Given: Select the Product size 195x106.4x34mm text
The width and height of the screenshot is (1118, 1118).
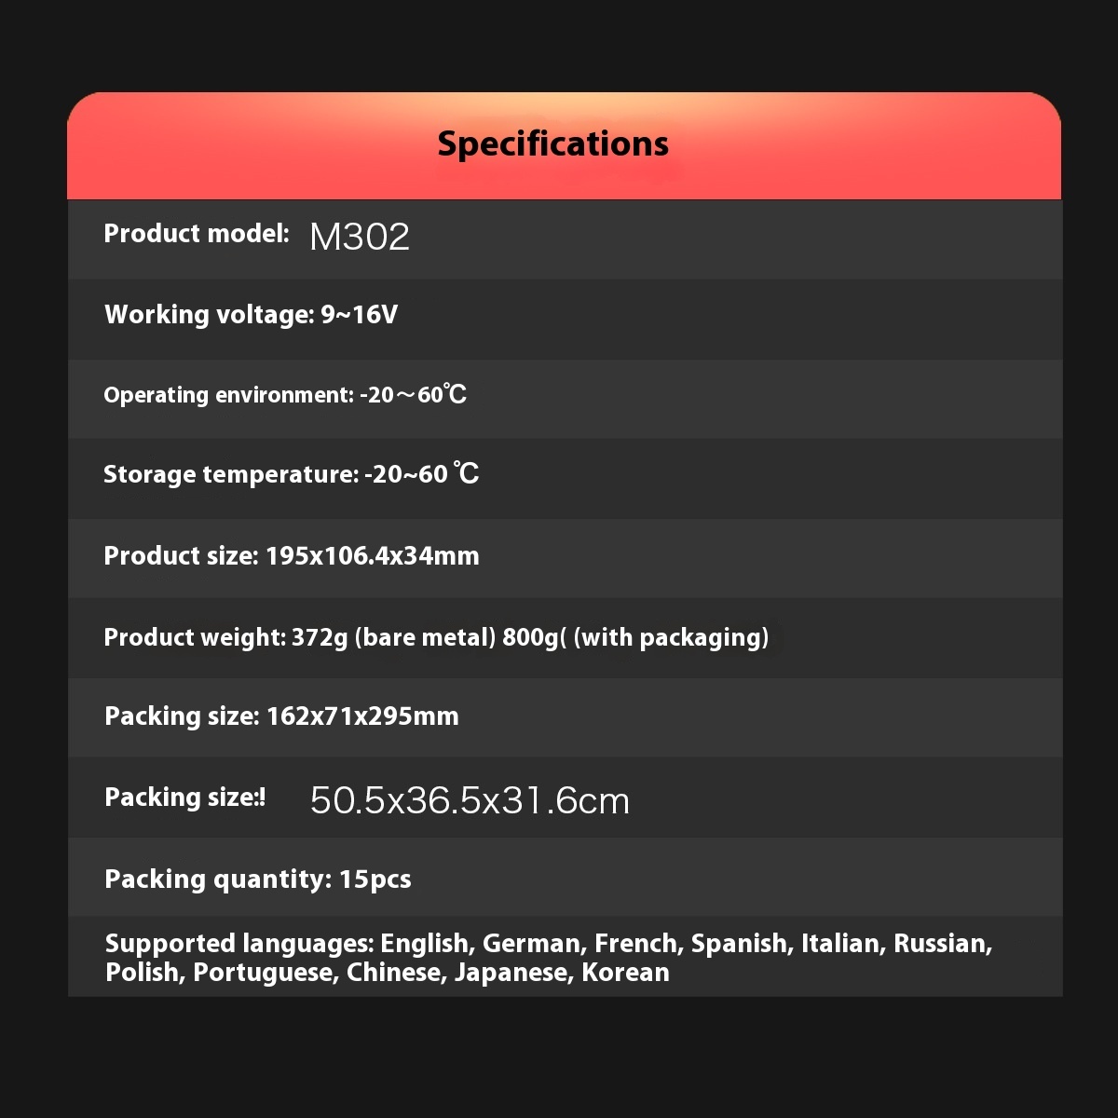Looking at the screenshot, I should click(292, 556).
